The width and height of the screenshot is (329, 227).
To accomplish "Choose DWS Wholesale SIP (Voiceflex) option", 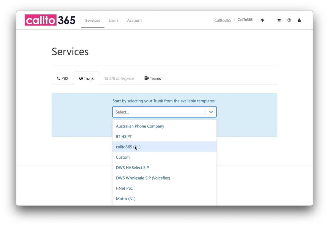I will pyautogui.click(x=164, y=178).
